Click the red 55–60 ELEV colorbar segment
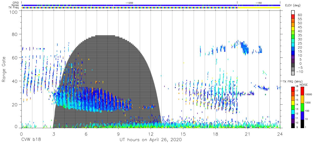Viewport: 315px width, 145px height. [293, 17]
